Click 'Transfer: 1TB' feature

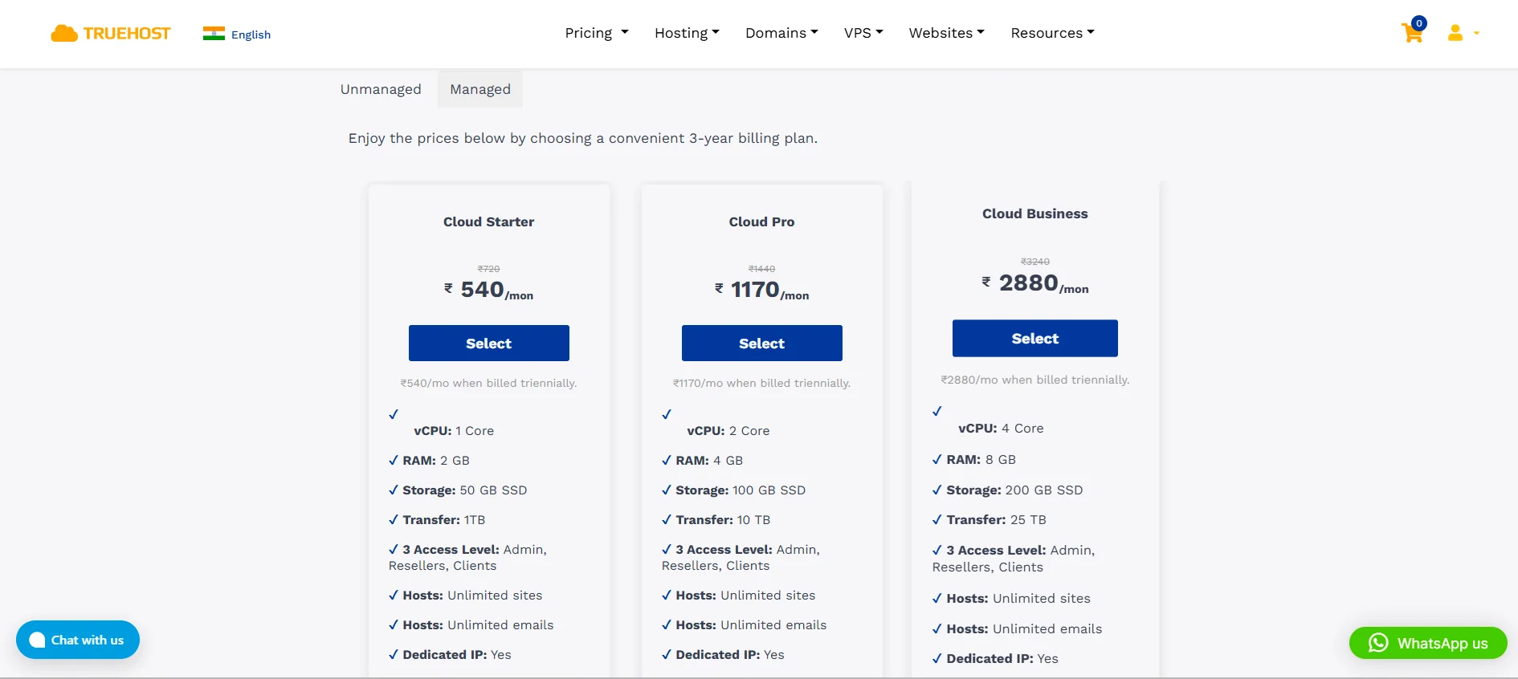pos(444,520)
